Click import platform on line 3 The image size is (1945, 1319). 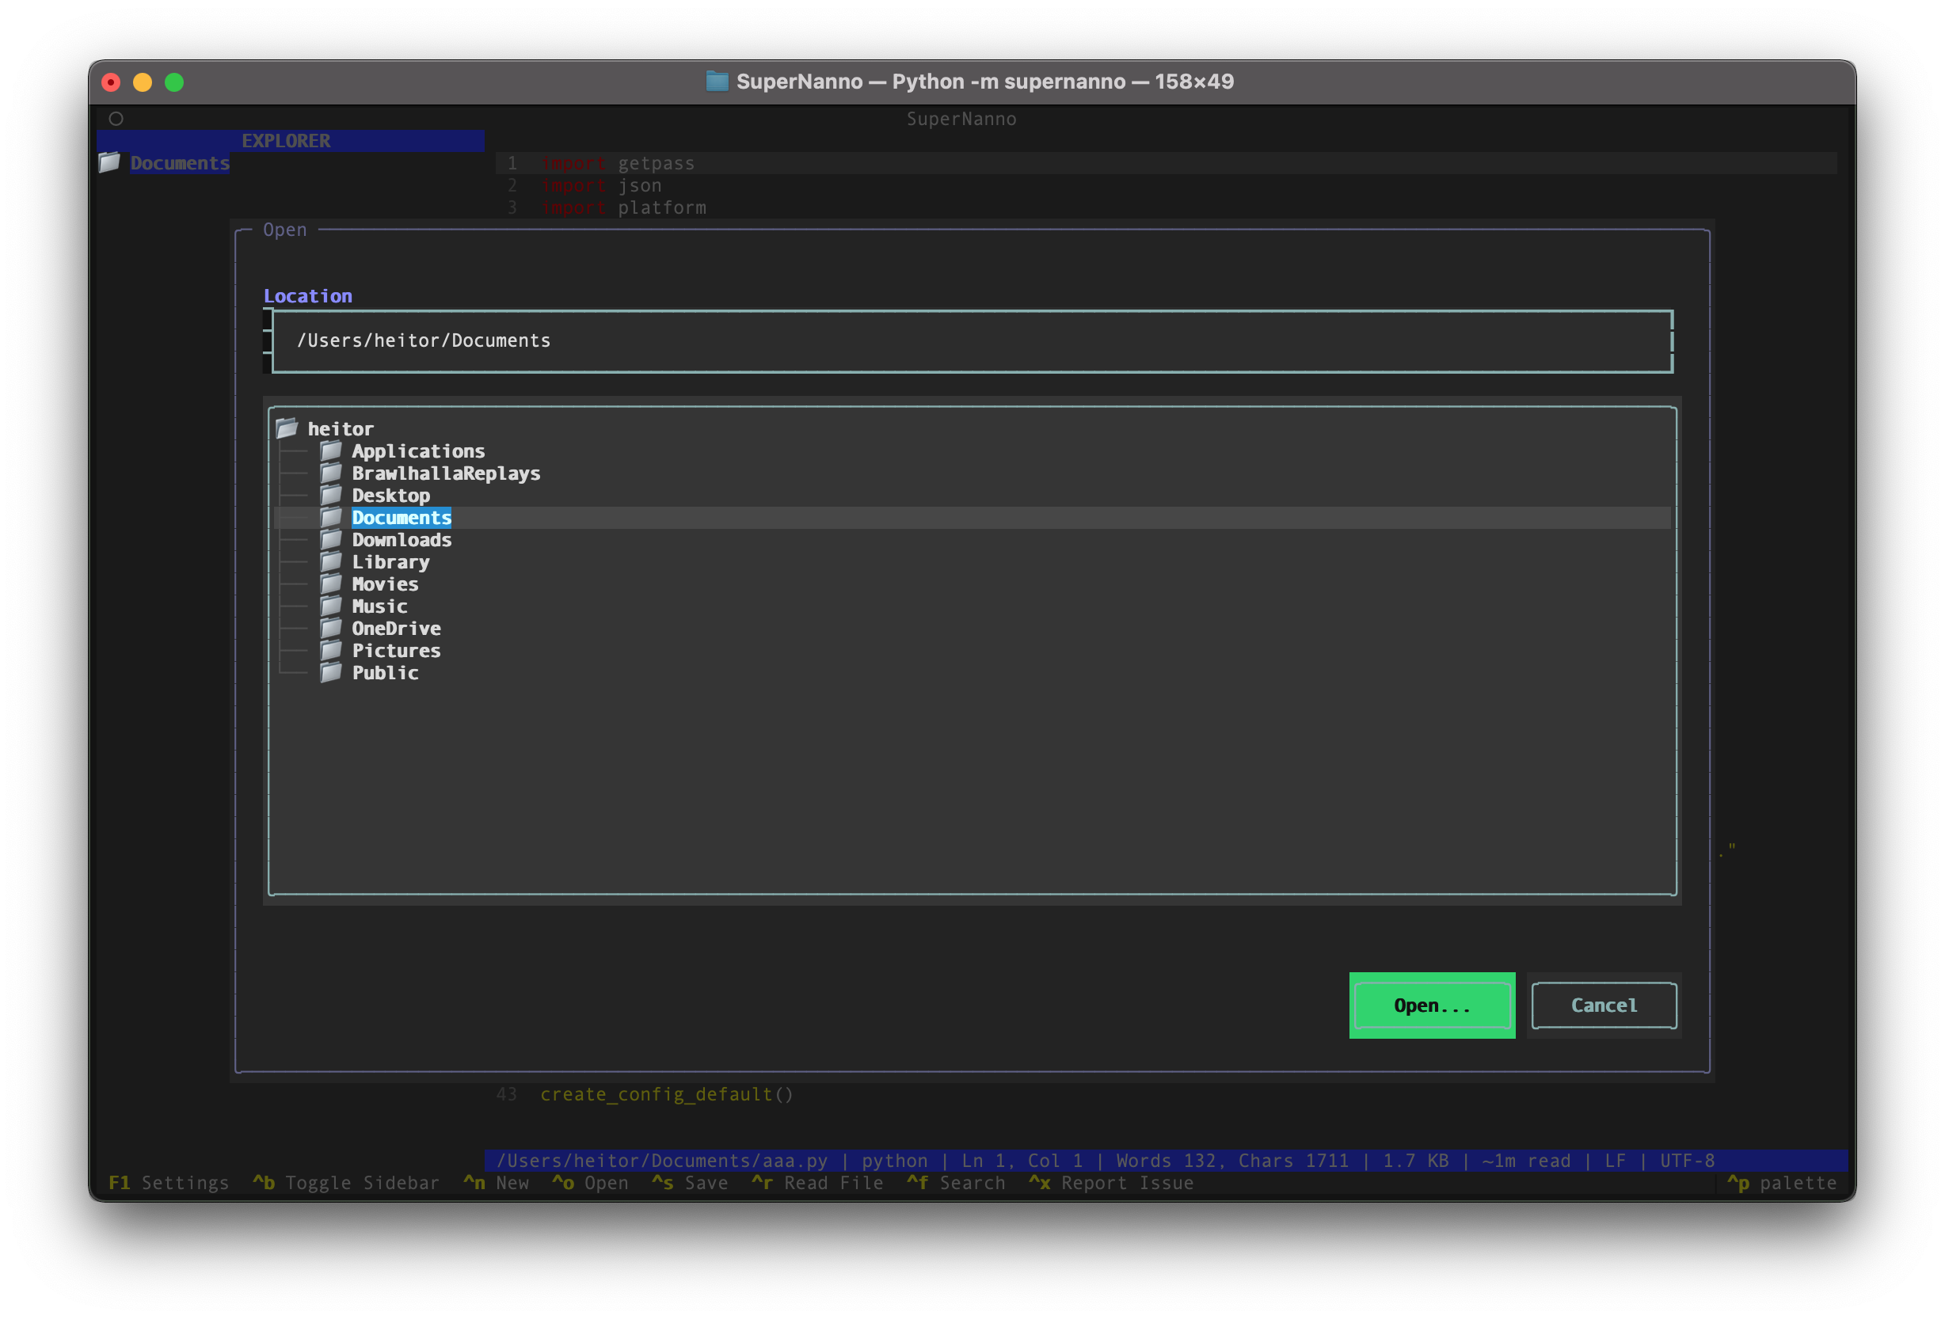[x=623, y=207]
